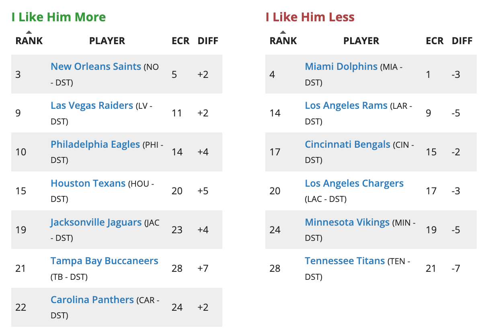This screenshot has height=330, width=484.
Task: Open the Jacksonville Jaguars link
Action: coord(96,222)
